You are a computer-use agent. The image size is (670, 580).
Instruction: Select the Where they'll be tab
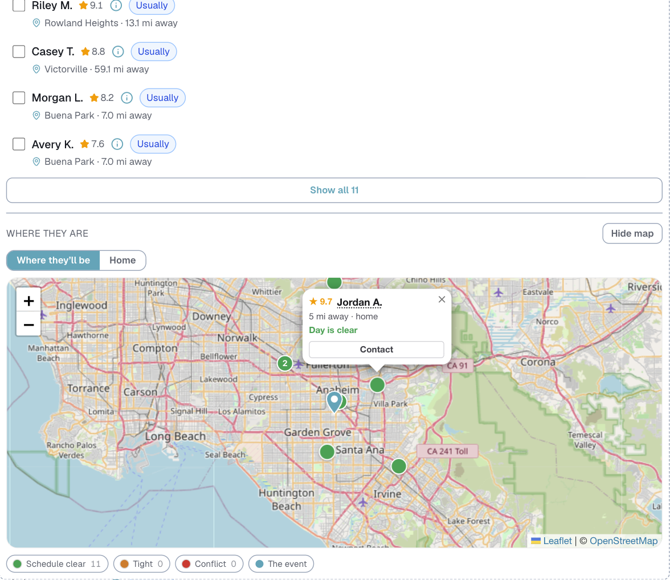[x=54, y=261]
